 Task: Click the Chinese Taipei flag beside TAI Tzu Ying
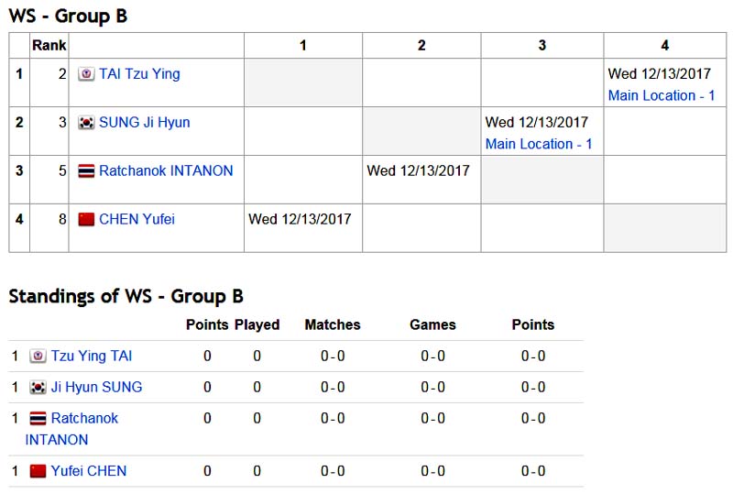pyautogui.click(x=86, y=74)
